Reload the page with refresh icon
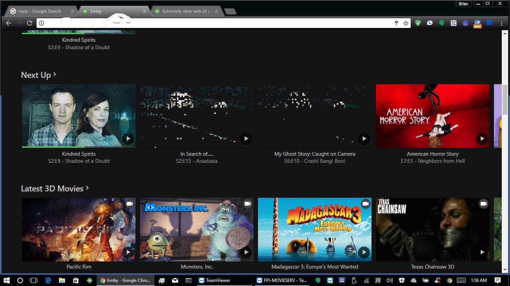 (29, 23)
